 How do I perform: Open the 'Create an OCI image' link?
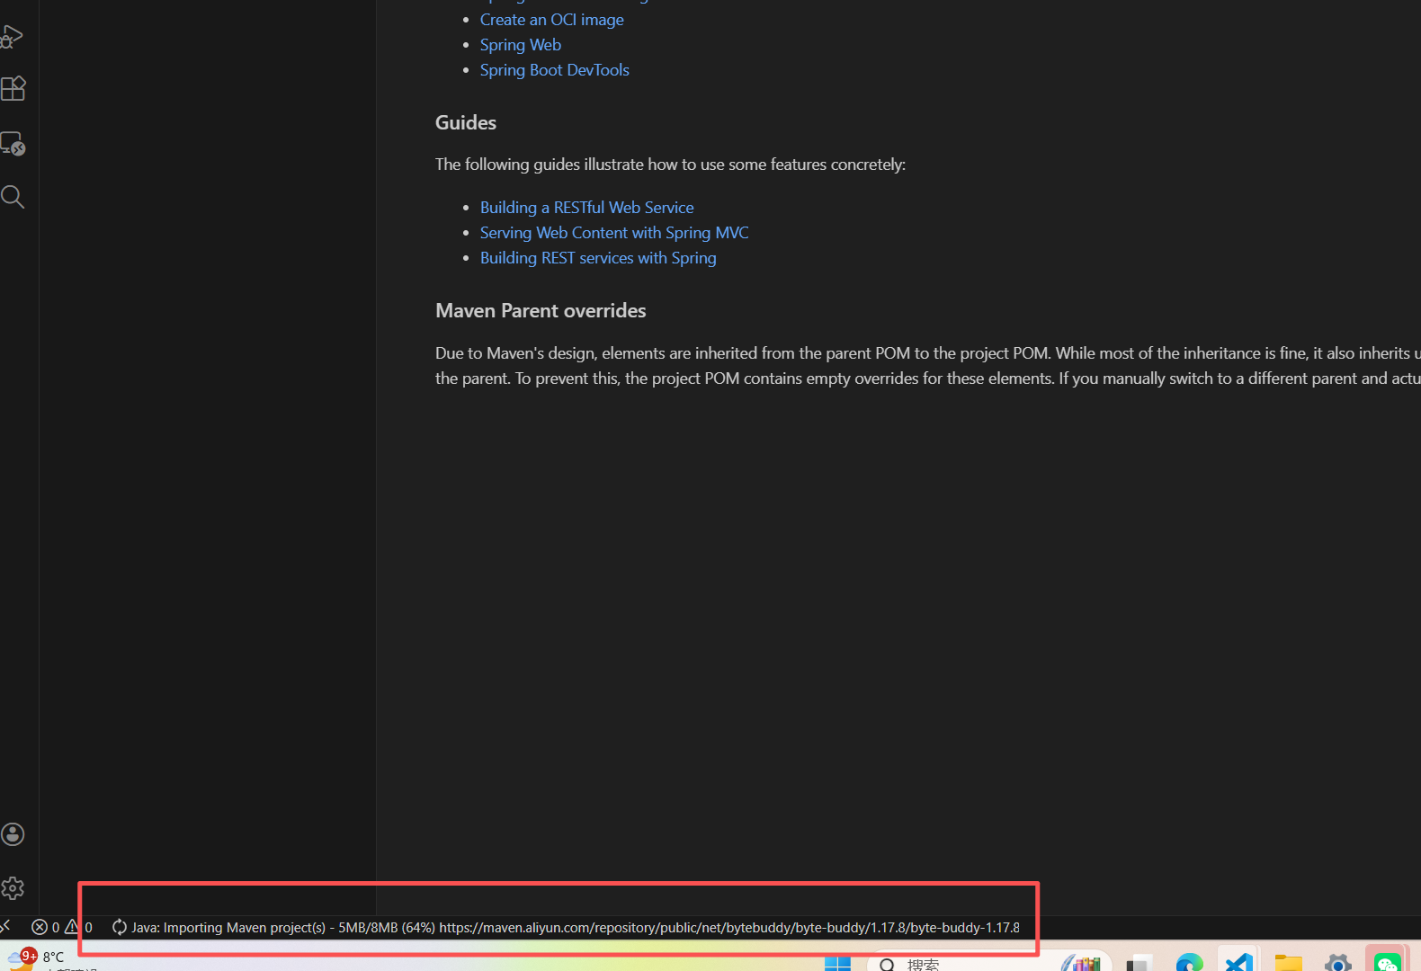[551, 20]
